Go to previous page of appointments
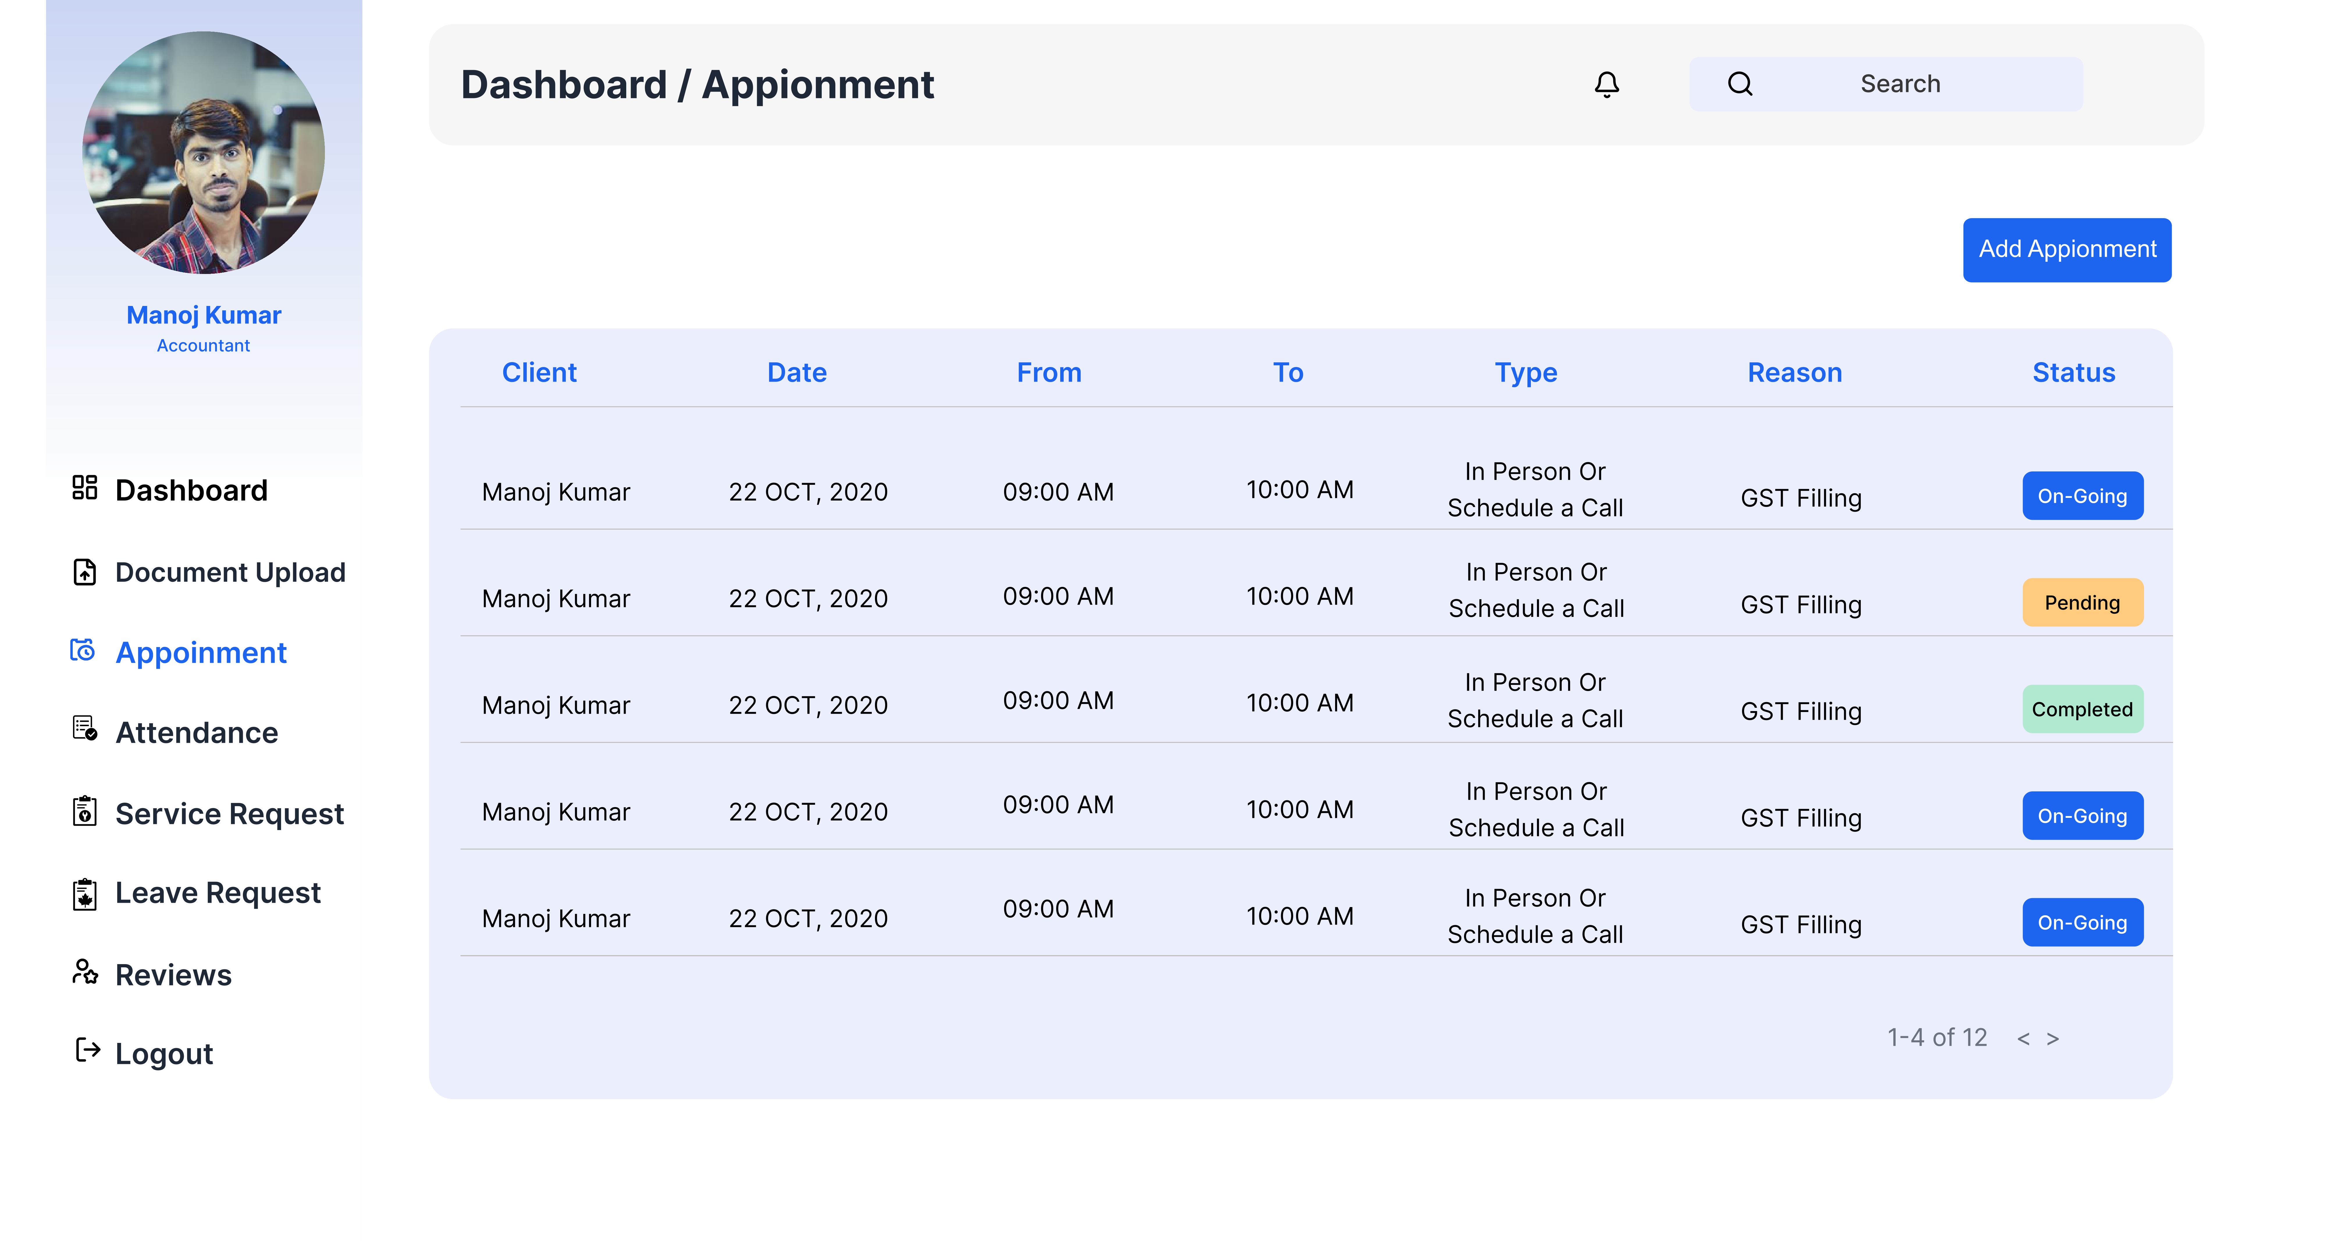The width and height of the screenshot is (2327, 1241). pyautogui.click(x=2024, y=1039)
